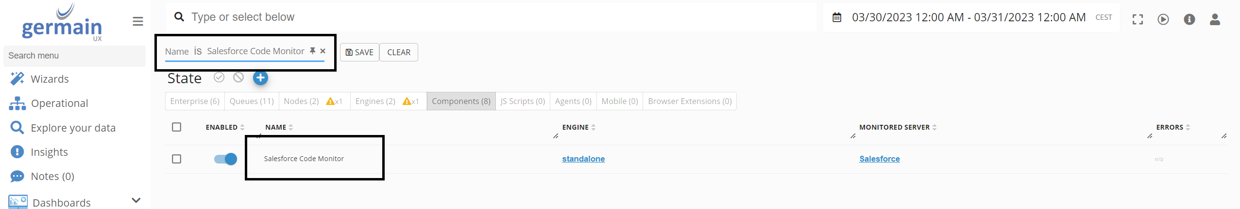Open the info icon in header
Image resolution: width=1240 pixels, height=209 pixels.
point(1189,19)
